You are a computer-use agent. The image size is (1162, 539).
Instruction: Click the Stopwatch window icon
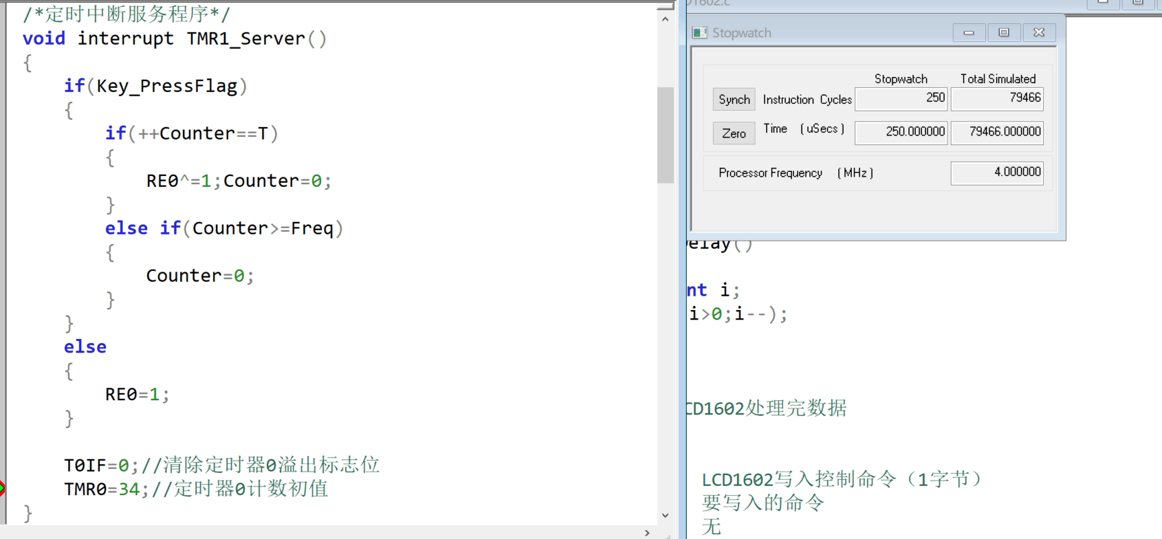pyautogui.click(x=700, y=33)
